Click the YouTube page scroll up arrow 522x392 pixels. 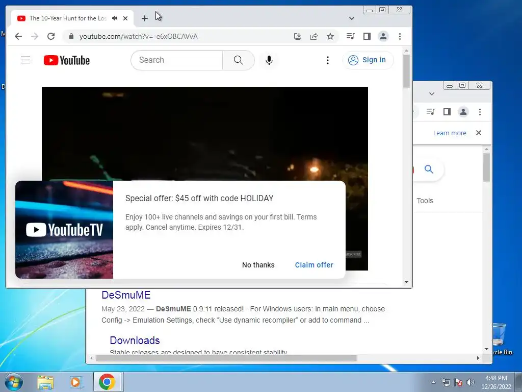(406, 51)
